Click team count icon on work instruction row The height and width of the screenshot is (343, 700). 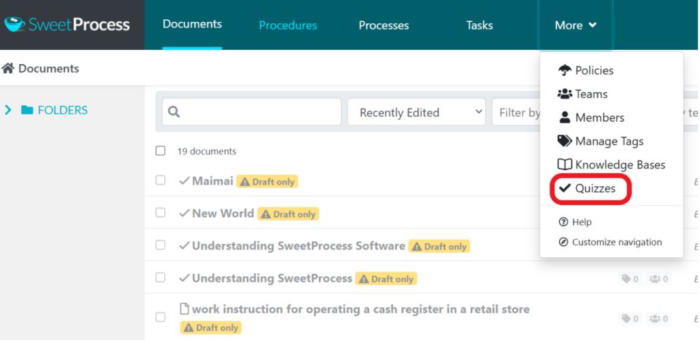tap(654, 318)
